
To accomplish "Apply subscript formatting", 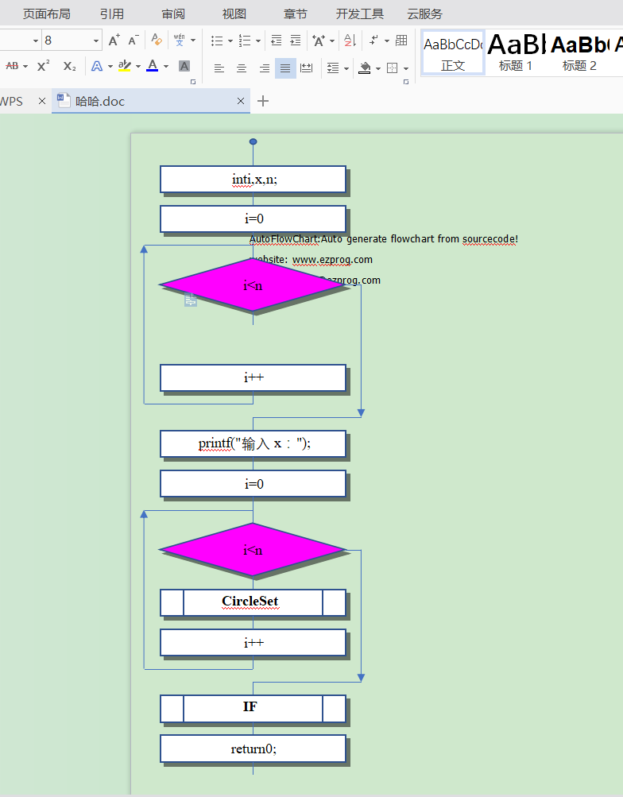I will (70, 66).
